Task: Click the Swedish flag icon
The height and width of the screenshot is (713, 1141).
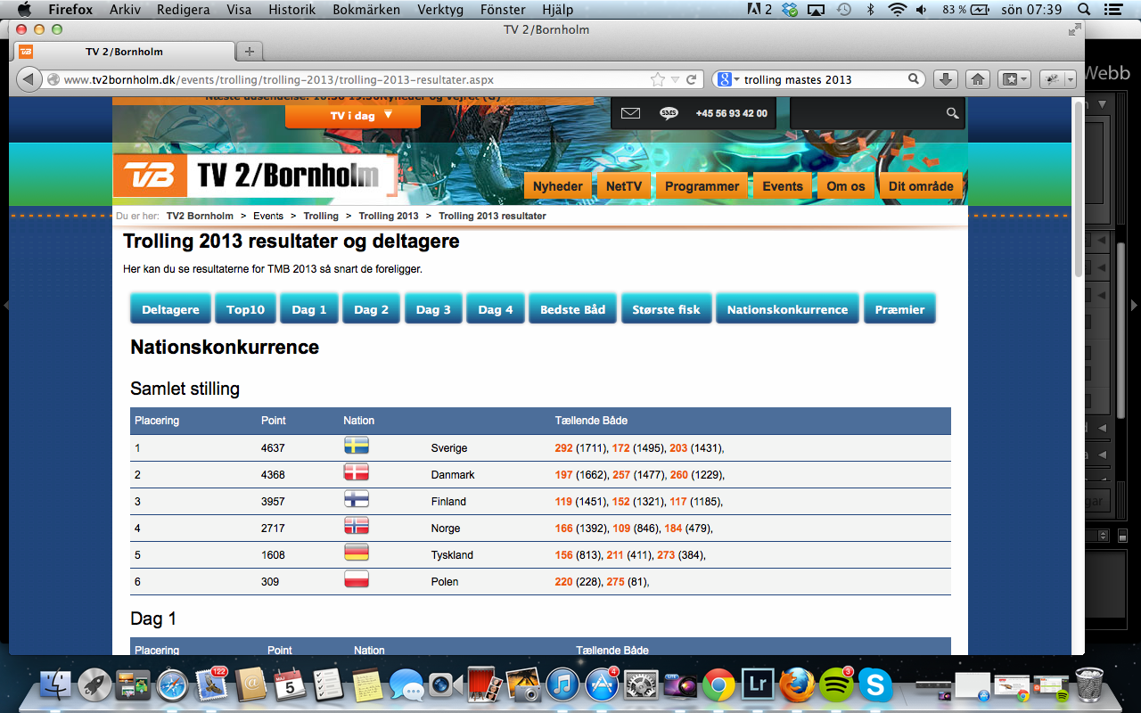Action: (x=357, y=446)
